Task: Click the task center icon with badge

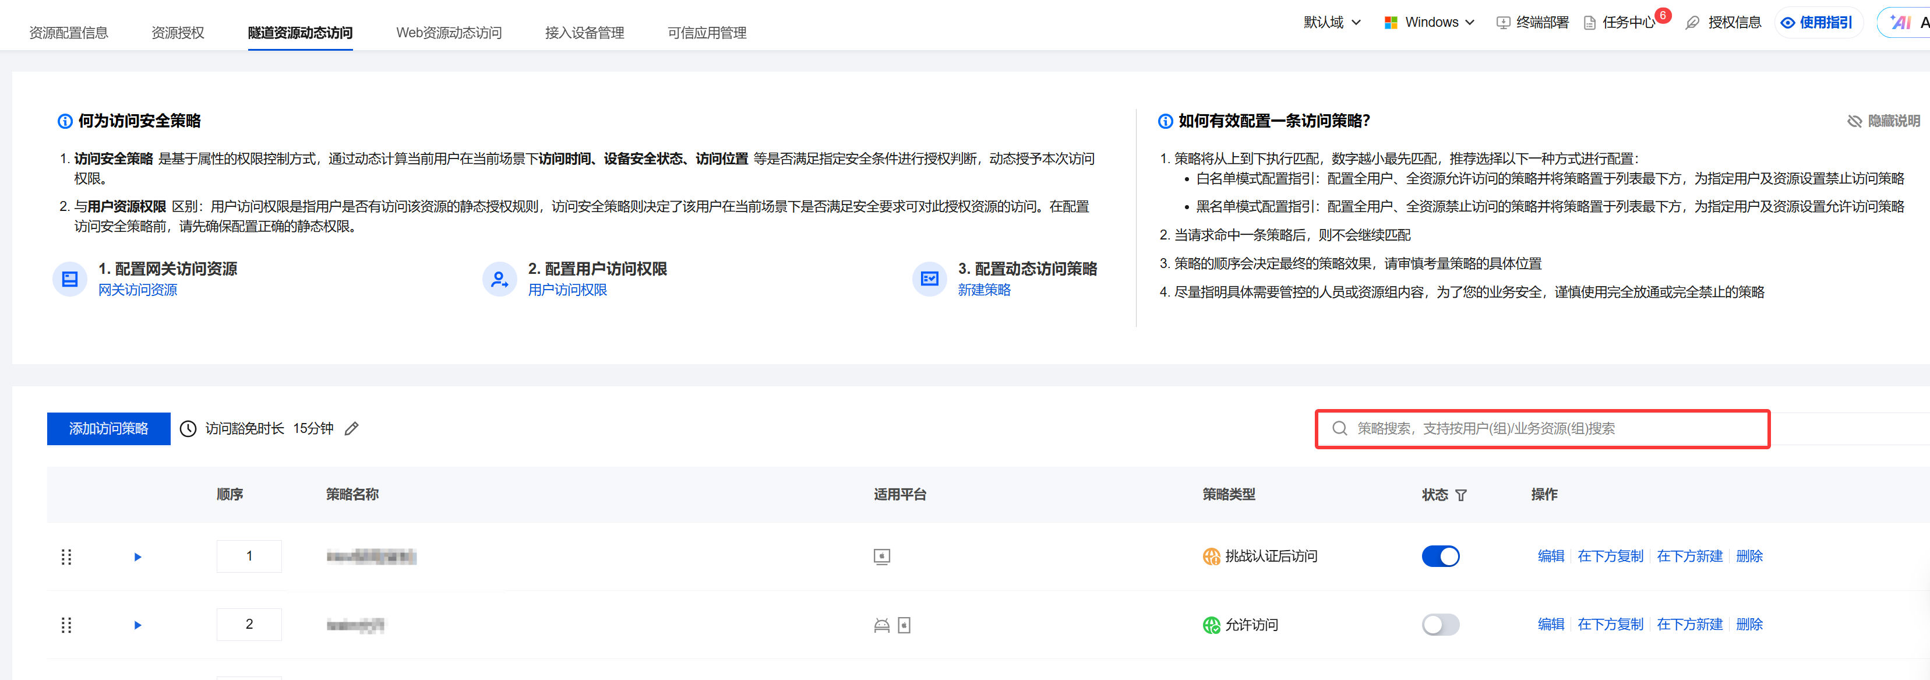Action: (x=1590, y=23)
